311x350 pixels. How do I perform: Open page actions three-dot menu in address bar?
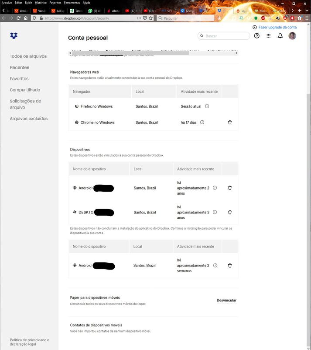139,18
